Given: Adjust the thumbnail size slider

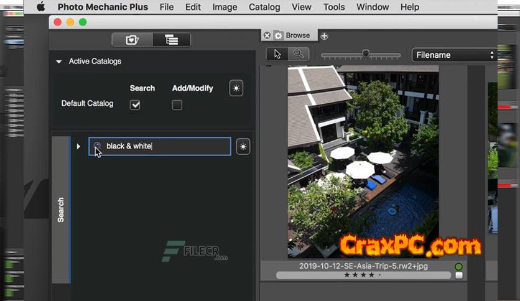Looking at the screenshot, I should pyautogui.click(x=366, y=54).
